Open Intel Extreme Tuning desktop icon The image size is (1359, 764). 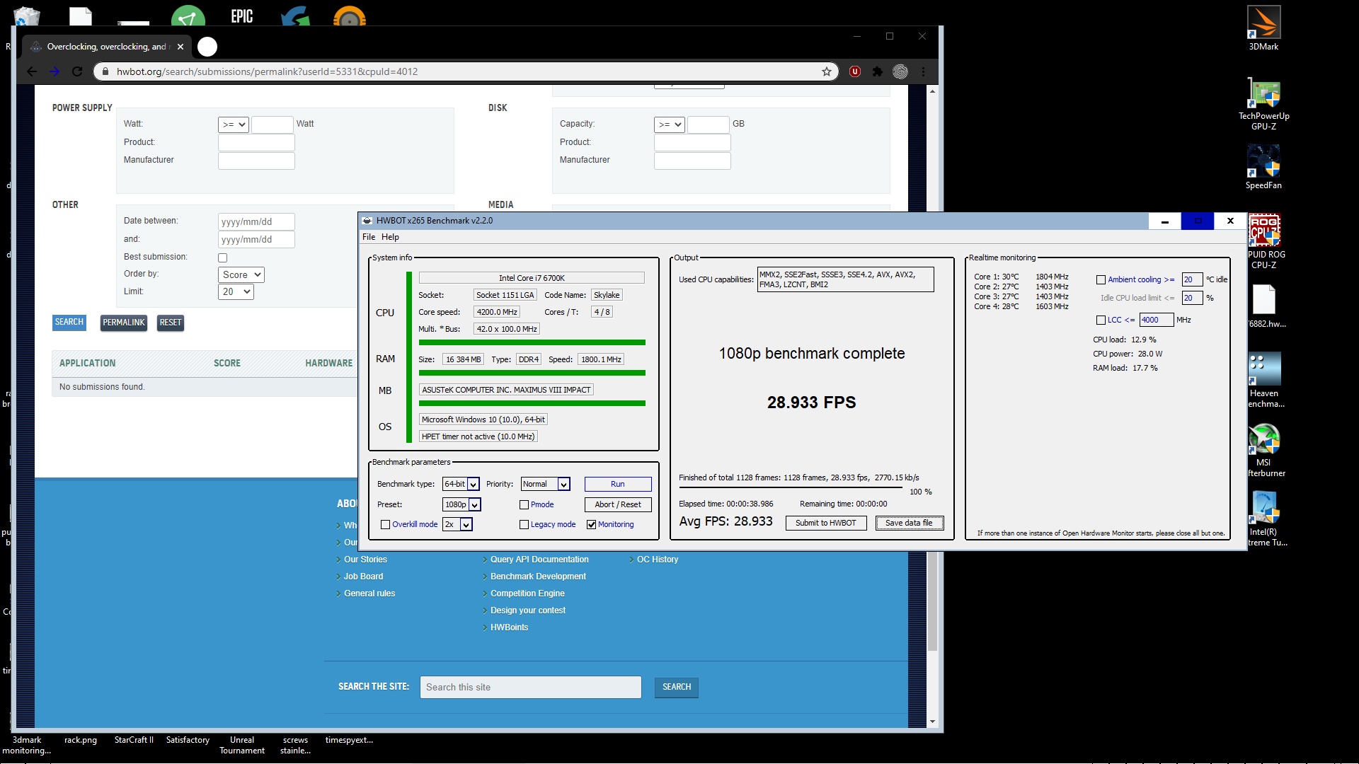(1265, 519)
